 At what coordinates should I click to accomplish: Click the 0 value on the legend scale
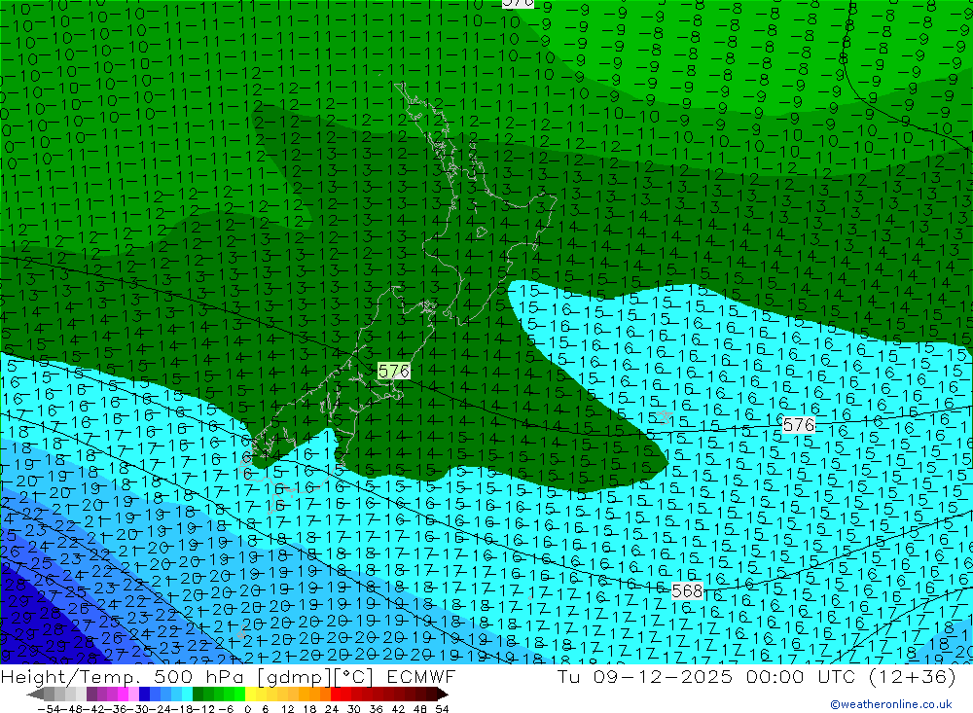(248, 707)
